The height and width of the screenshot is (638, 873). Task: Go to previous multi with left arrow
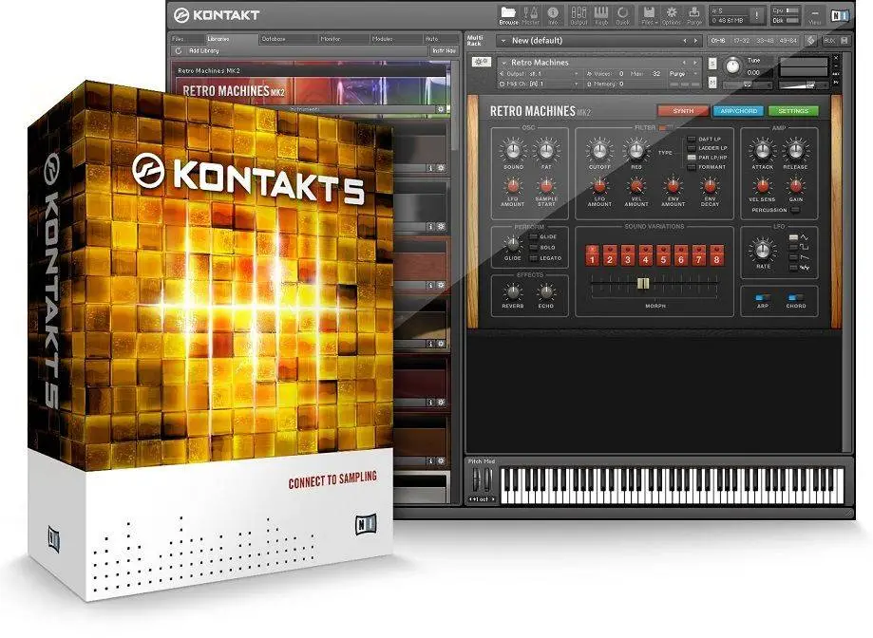[x=685, y=41]
